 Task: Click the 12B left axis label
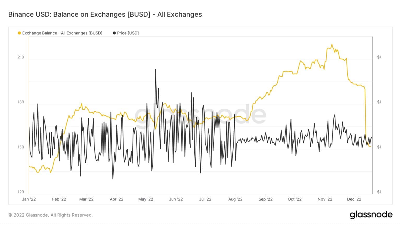(21, 192)
